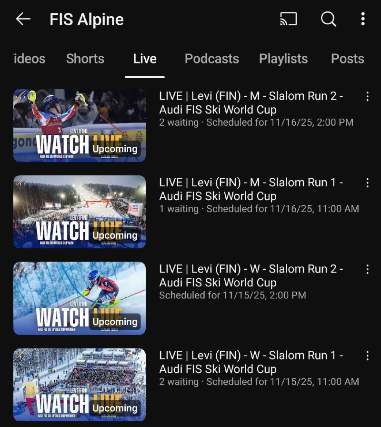Switch to the Podcasts tab
This screenshot has height=427, width=381.
211,59
